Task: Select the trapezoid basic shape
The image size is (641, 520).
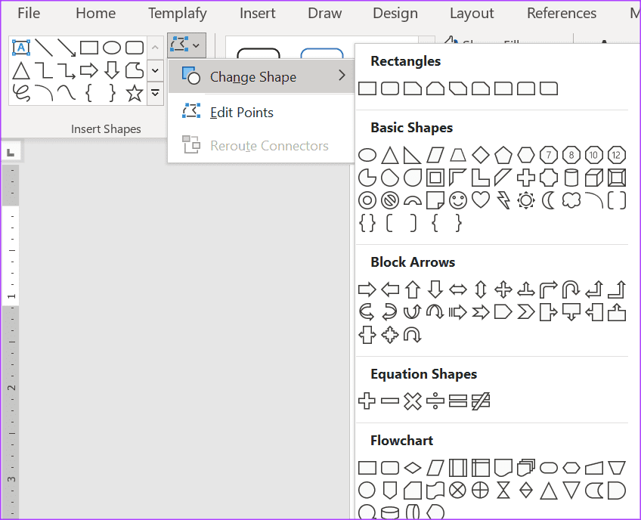Action: coord(458,155)
